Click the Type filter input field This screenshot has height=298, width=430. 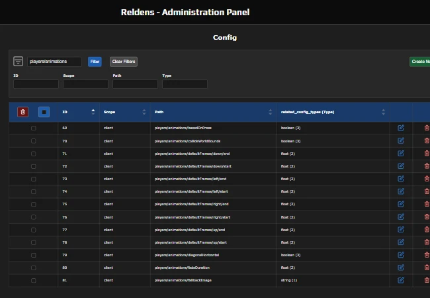pos(185,84)
